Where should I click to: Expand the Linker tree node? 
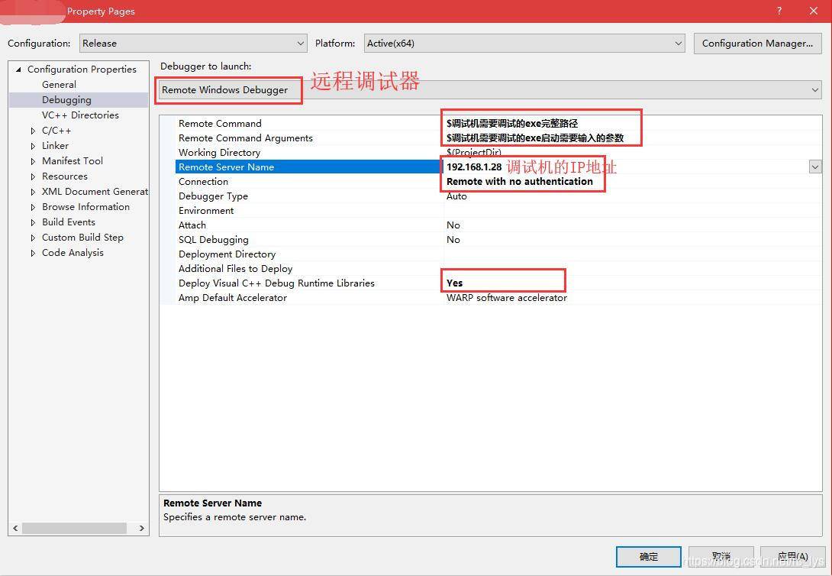tap(33, 146)
